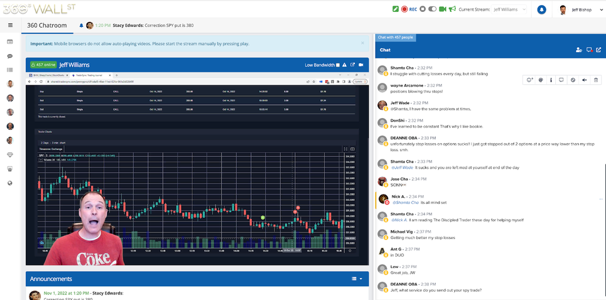This screenshot has width=606, height=300.
Task: Click the green megaphone announcement icon
Action: (x=452, y=9)
